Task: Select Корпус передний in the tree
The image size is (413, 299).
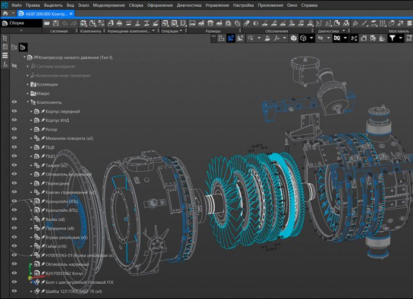Action: point(62,112)
